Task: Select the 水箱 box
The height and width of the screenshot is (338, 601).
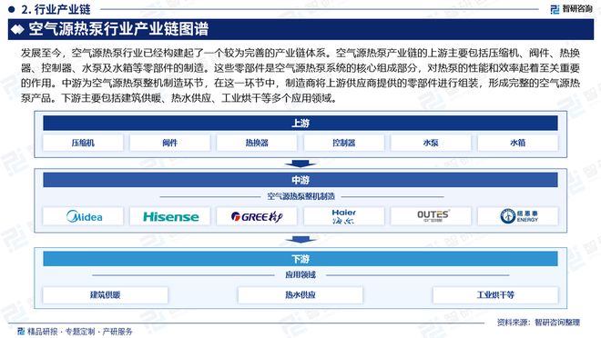Action: pyautogui.click(x=518, y=143)
